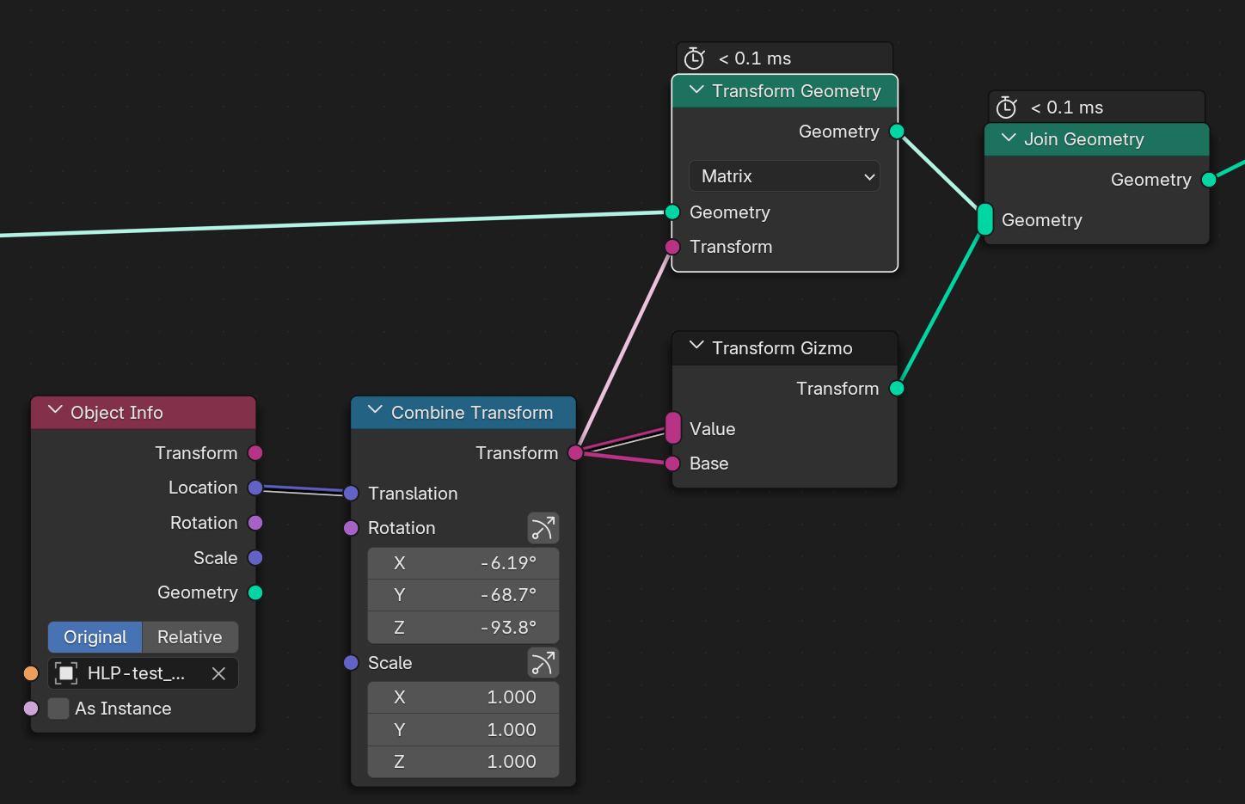The width and height of the screenshot is (1245, 804).
Task: Click the timer icon above Join Geometry
Action: coord(1007,107)
